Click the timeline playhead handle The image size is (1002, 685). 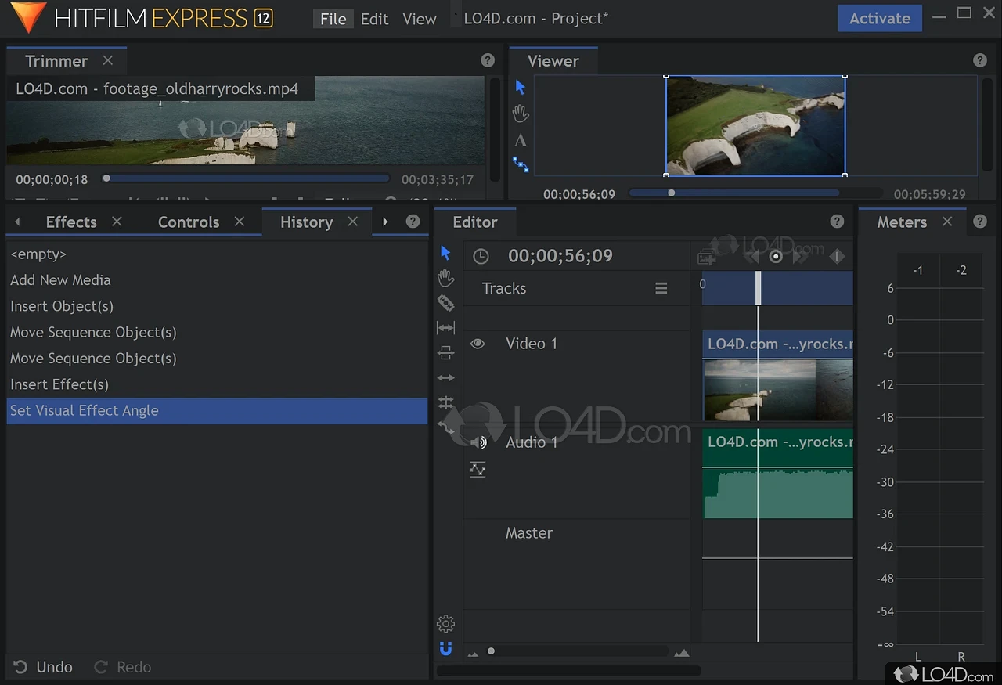pos(758,288)
